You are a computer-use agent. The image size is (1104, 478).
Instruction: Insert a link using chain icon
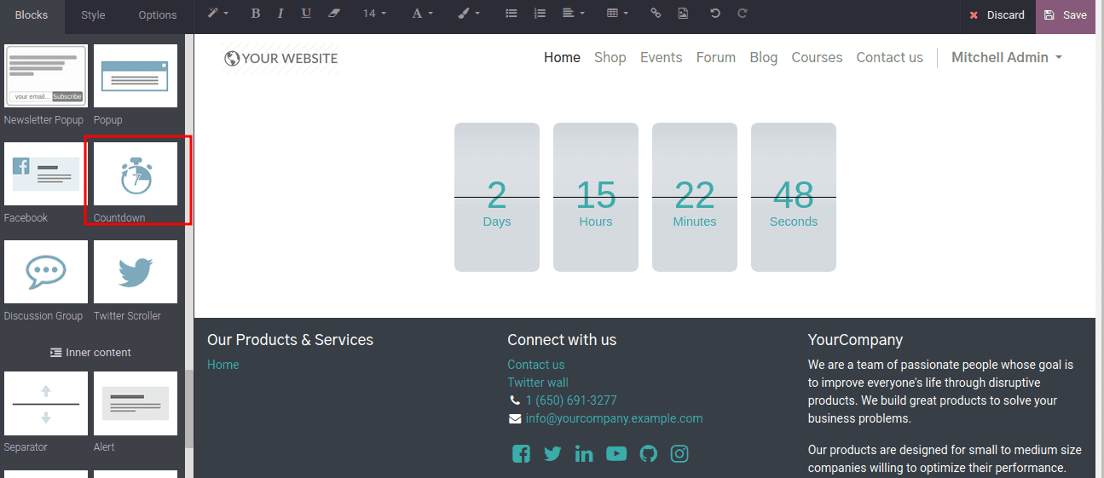tap(656, 14)
